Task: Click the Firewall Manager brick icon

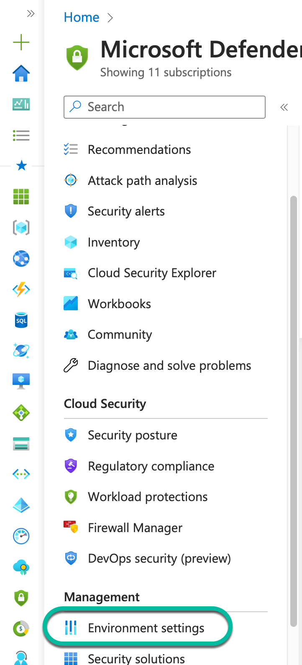Action: pyautogui.click(x=71, y=527)
